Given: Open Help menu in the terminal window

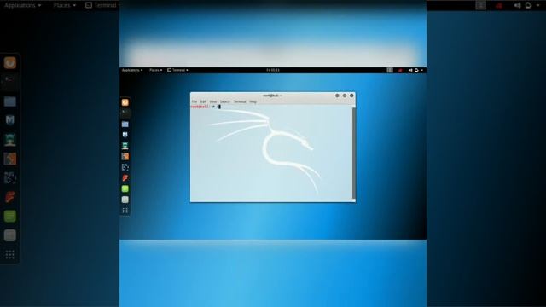Looking at the screenshot, I should point(253,101).
